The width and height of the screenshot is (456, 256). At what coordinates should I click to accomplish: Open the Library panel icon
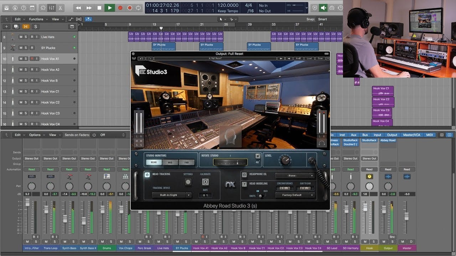pyautogui.click(x=6, y=7)
